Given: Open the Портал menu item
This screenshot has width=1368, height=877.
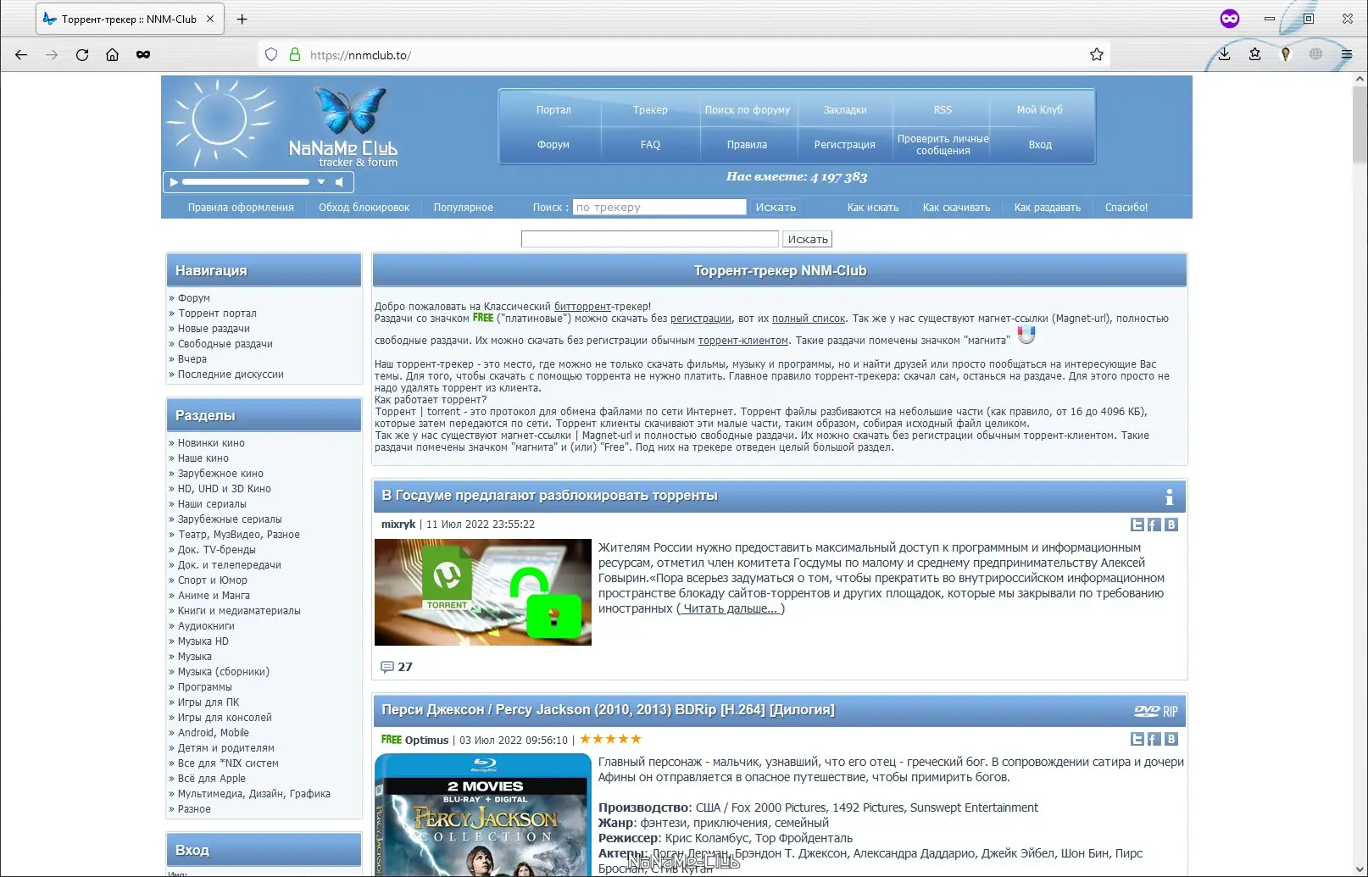Looking at the screenshot, I should (553, 110).
